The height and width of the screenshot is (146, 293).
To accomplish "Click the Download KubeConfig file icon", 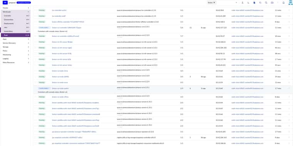I will 254,3.
